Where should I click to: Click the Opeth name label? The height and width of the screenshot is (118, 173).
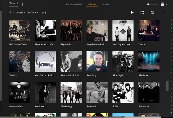142,44
